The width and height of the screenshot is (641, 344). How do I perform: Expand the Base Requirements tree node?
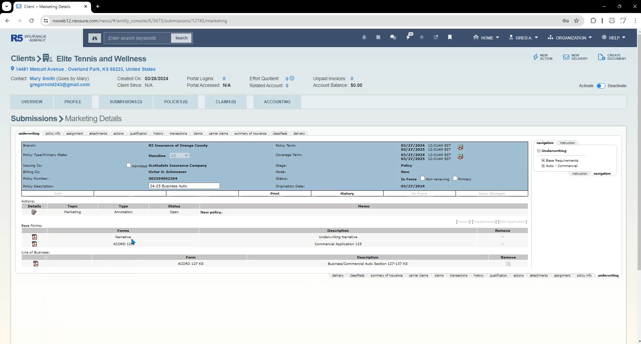pyautogui.click(x=543, y=161)
